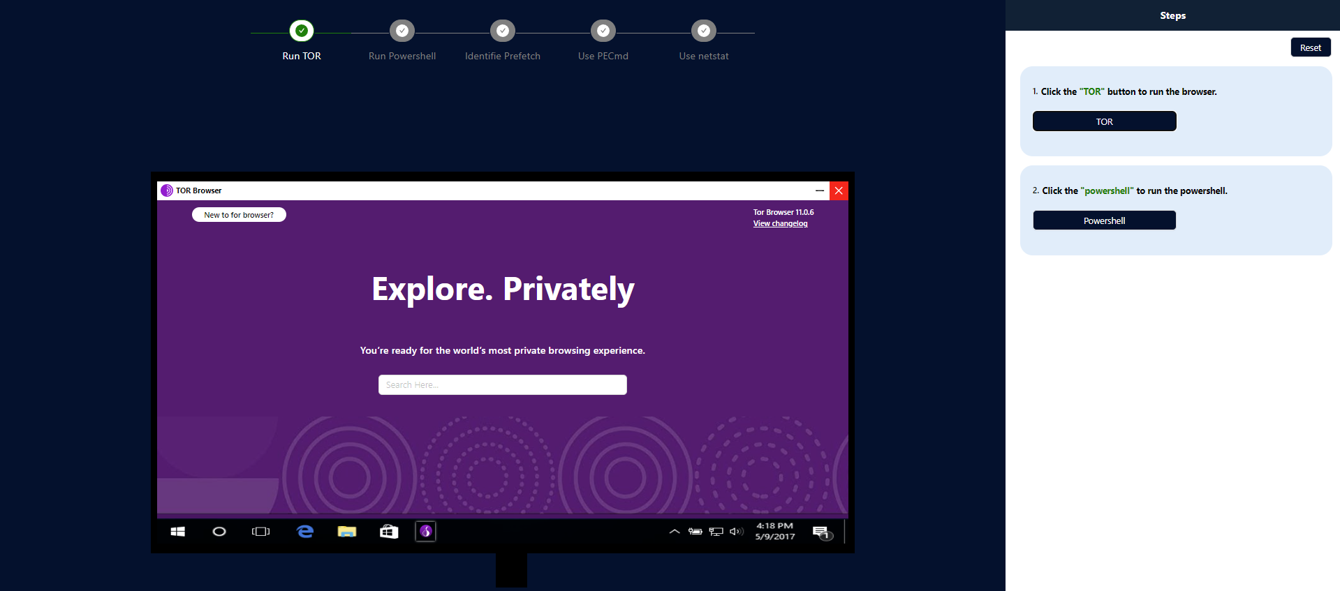Click the Run TOR step indicator
The image size is (1340, 591).
click(x=302, y=31)
